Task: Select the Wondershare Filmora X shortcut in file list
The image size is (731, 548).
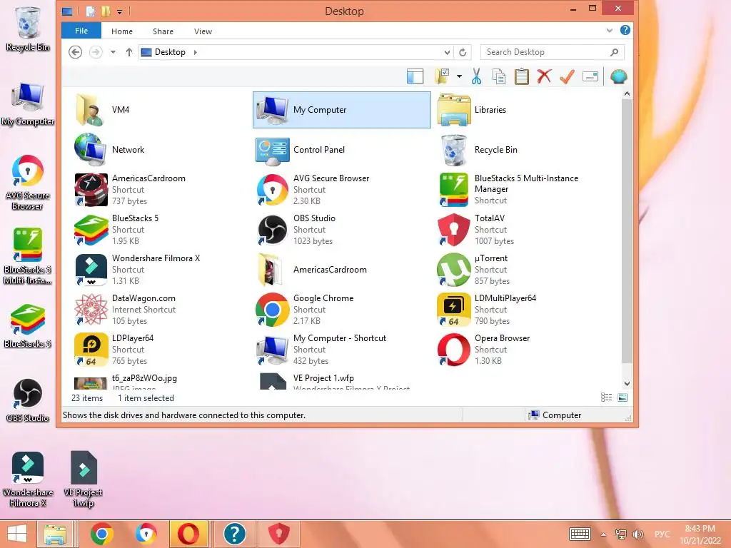Action: click(x=160, y=269)
